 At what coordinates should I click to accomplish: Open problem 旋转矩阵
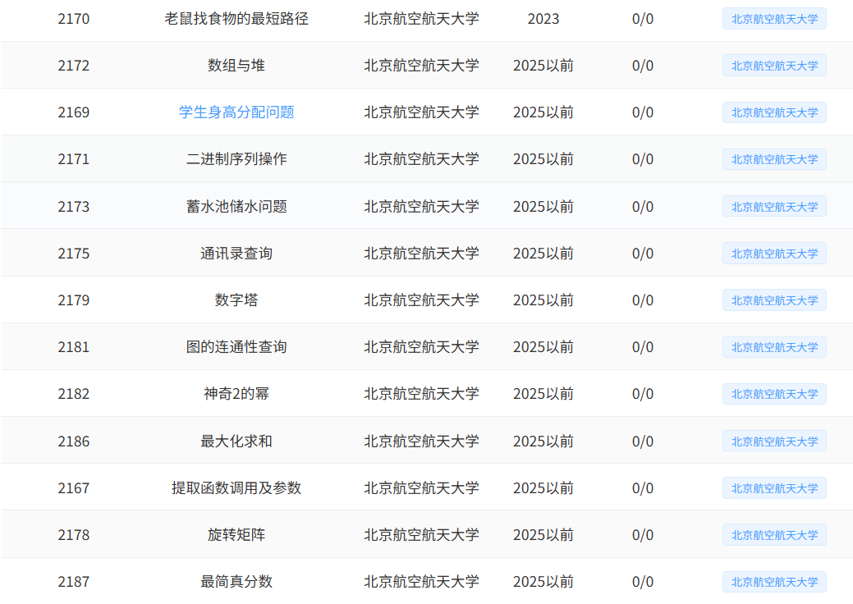(236, 534)
